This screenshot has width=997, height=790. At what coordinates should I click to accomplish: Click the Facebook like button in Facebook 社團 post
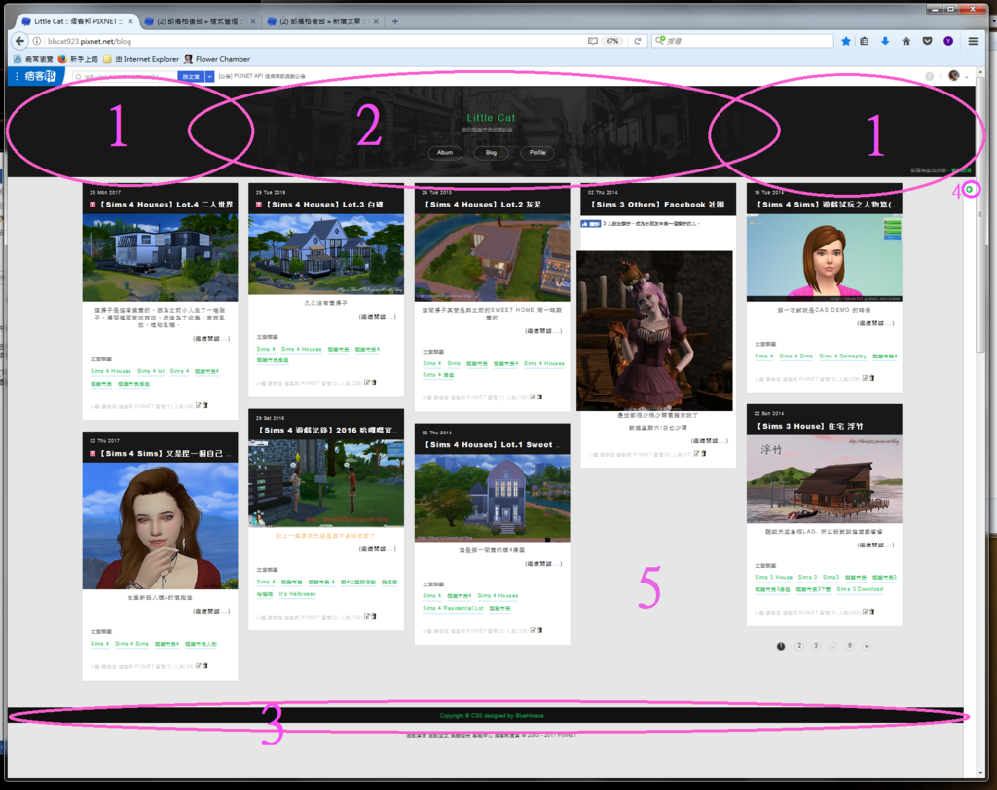590,224
